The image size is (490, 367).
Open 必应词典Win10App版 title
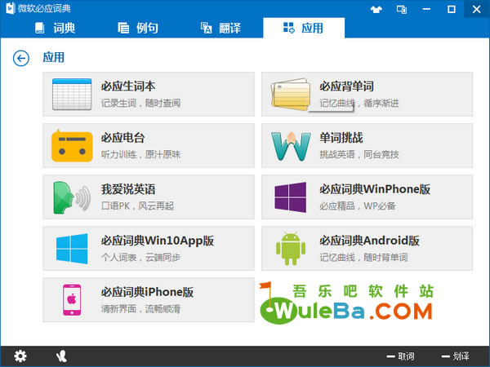[157, 241]
